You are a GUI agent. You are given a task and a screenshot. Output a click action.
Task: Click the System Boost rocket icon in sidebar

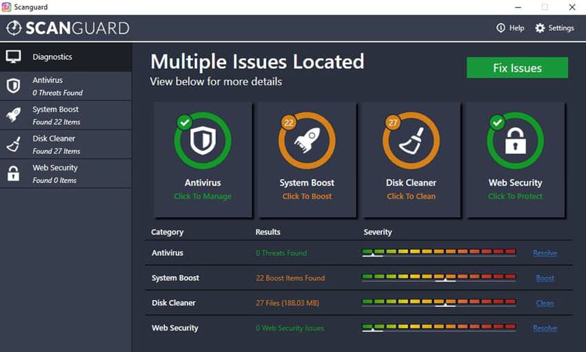pos(14,115)
